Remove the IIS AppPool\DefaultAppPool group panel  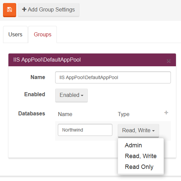pyautogui.click(x=169, y=61)
